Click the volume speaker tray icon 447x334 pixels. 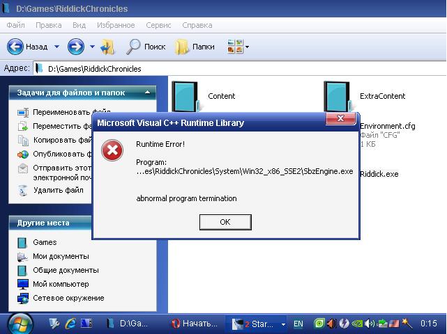(x=370, y=324)
